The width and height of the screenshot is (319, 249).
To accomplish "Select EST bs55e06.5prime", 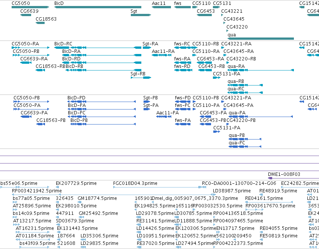I will point(25,187).
